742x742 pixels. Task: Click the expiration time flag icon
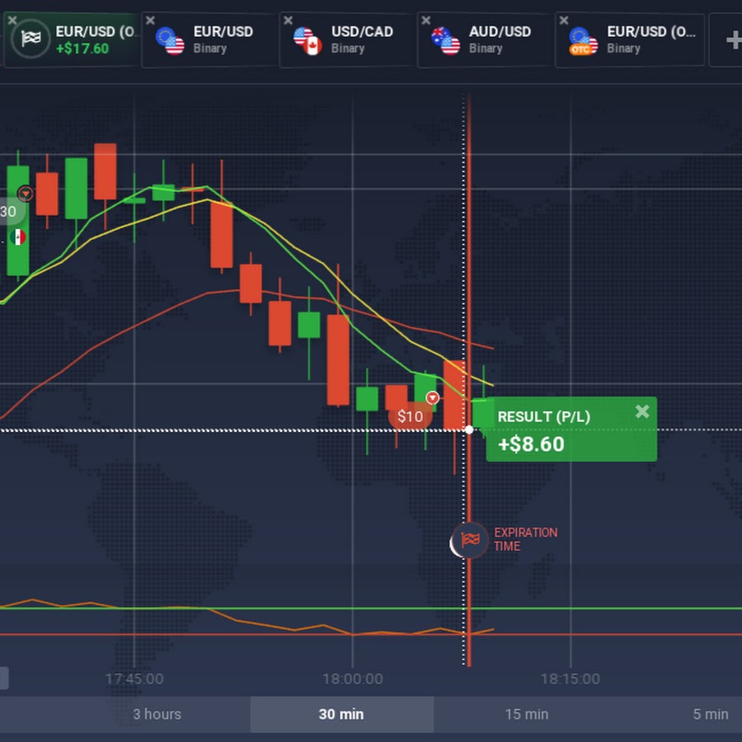[x=470, y=541]
